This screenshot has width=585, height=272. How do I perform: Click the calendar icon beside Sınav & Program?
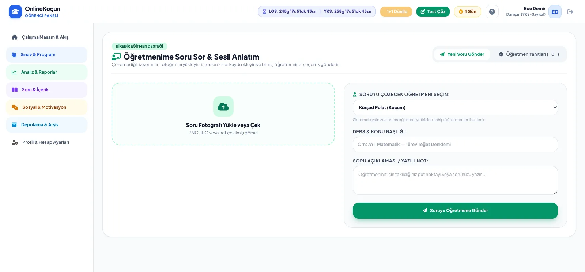point(14,55)
